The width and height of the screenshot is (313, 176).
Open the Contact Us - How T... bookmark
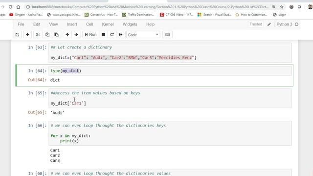point(101,15)
